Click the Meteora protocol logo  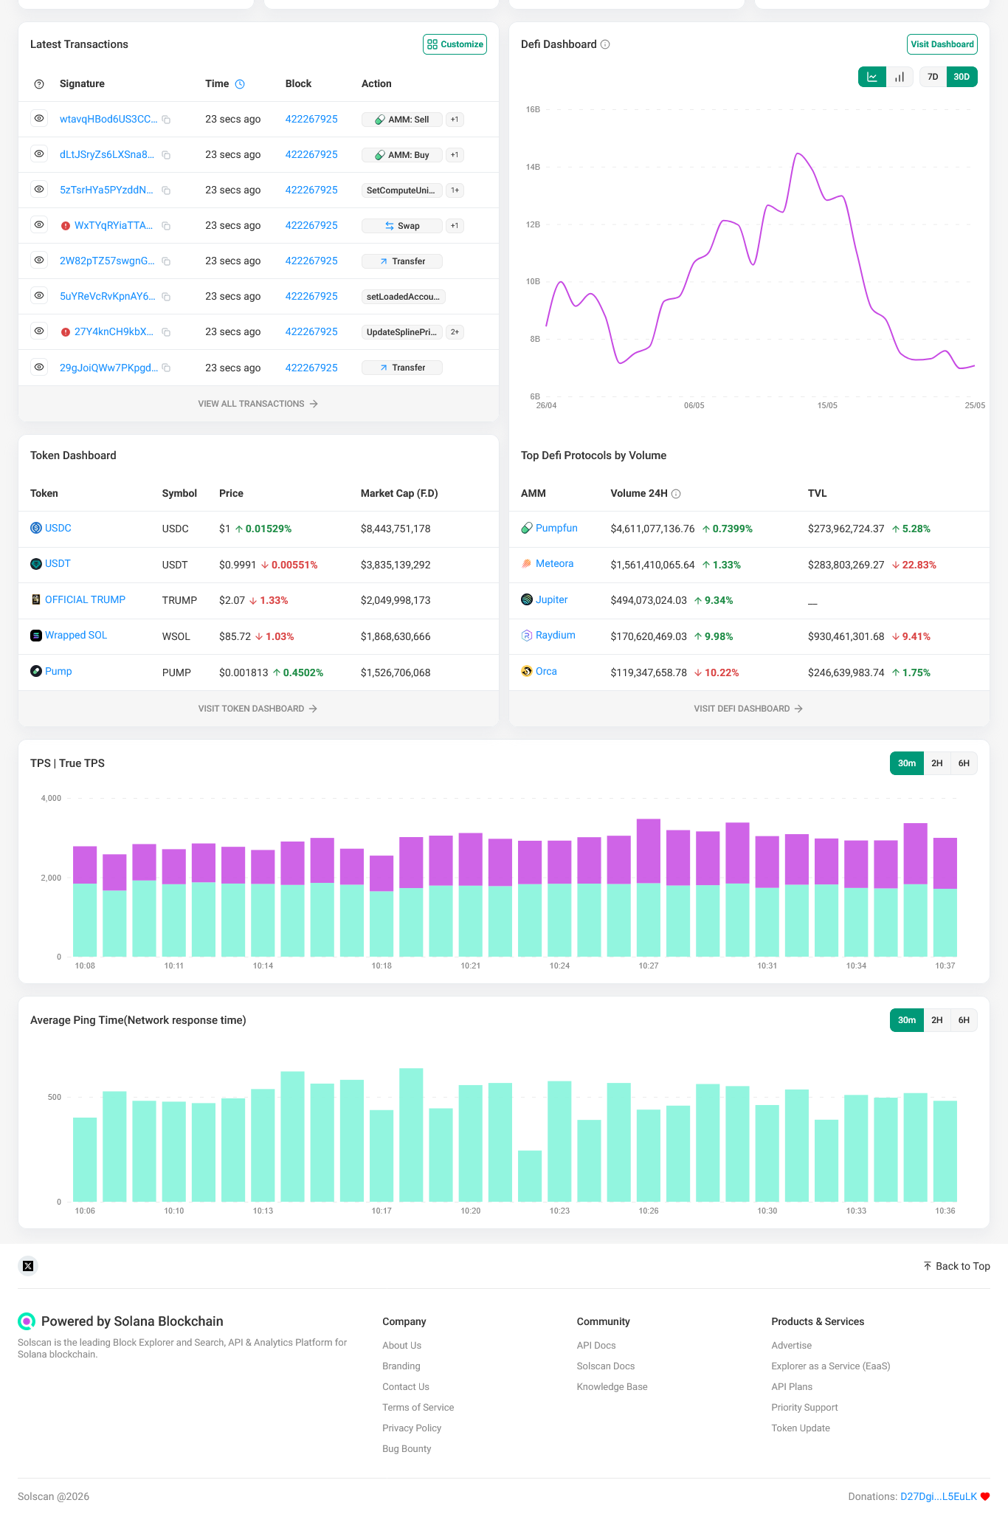click(x=527, y=564)
